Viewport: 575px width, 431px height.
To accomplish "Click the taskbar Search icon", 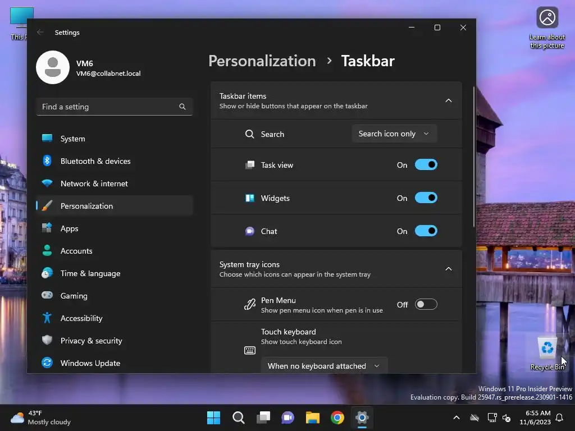I will coord(238,418).
